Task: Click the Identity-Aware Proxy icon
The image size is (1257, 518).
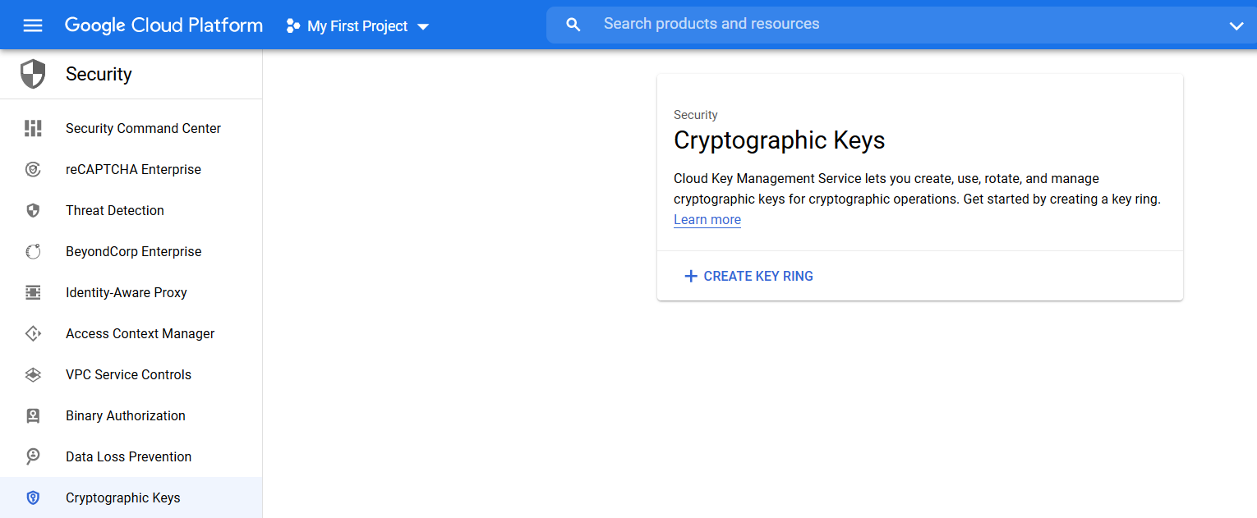Action: tap(33, 292)
